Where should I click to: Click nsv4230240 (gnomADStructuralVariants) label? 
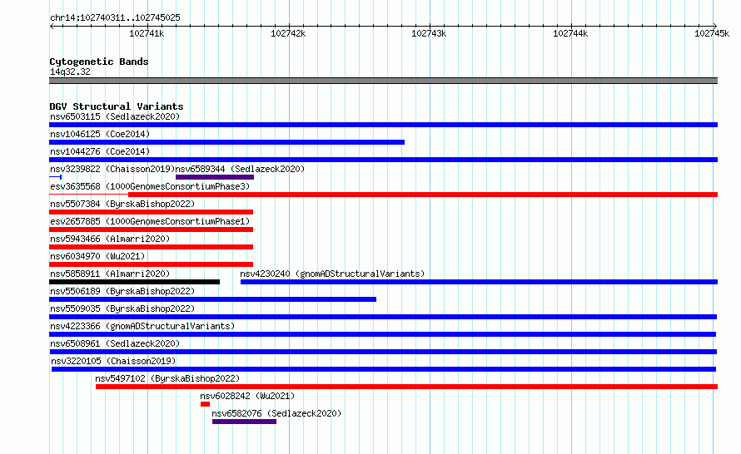(332, 274)
